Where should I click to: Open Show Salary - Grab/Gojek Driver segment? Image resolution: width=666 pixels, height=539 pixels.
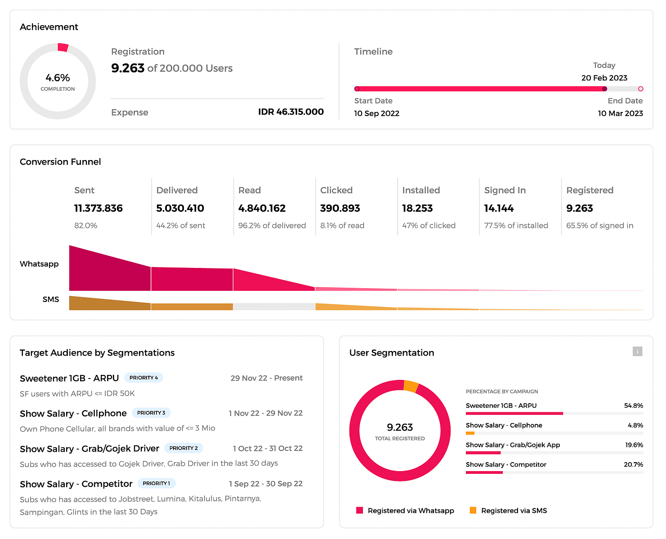point(89,449)
